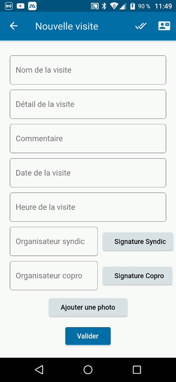
Task: Tap the YouTube notification icon
Action: [x=20, y=6]
